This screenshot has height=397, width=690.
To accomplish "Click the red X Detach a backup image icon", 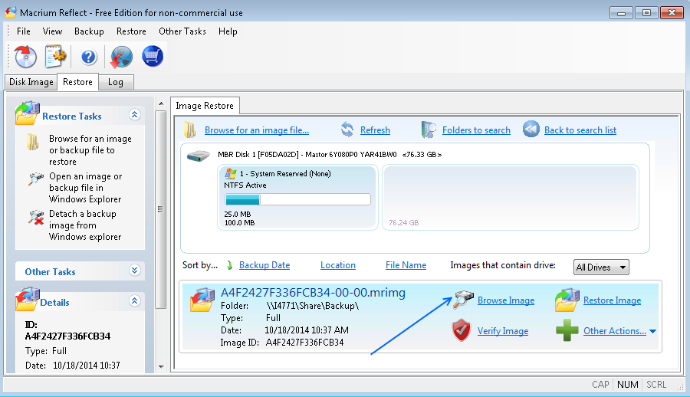I will (36, 217).
